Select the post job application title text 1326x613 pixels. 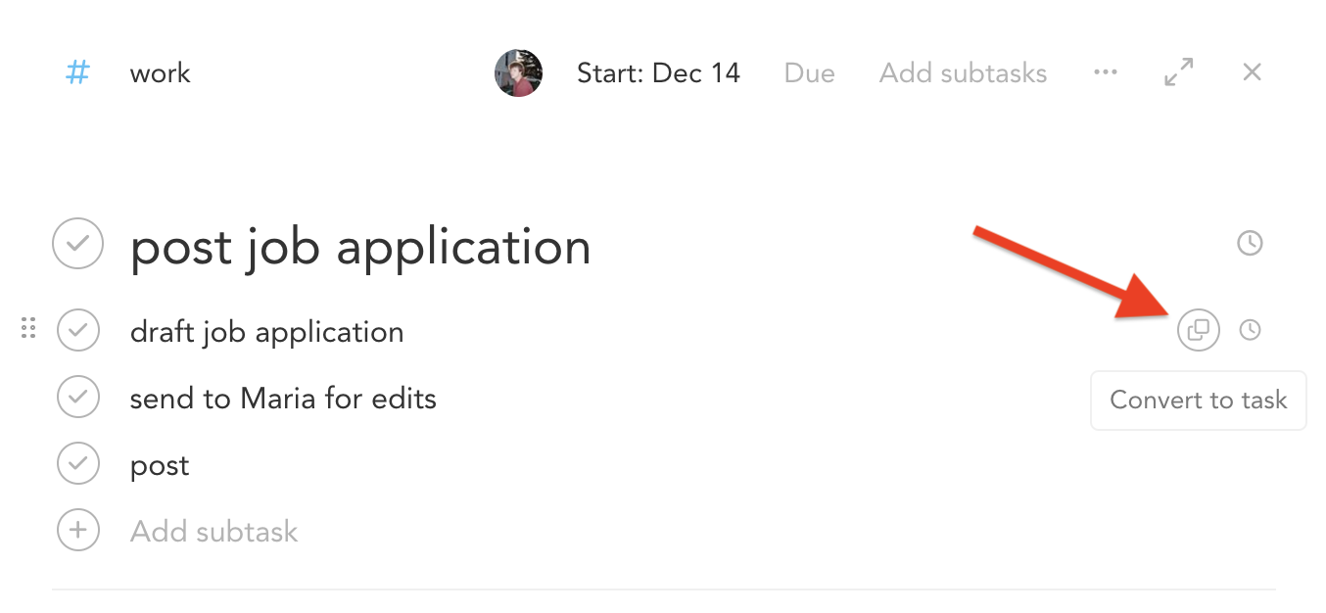coord(360,247)
